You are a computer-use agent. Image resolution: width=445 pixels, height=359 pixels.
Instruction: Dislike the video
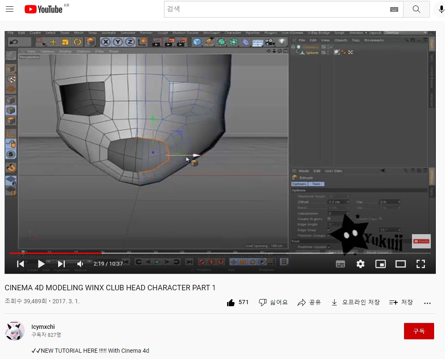[273, 302]
